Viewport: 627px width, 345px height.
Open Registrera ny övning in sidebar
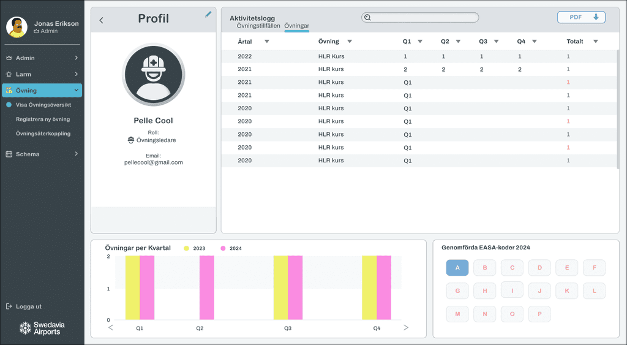pos(43,119)
